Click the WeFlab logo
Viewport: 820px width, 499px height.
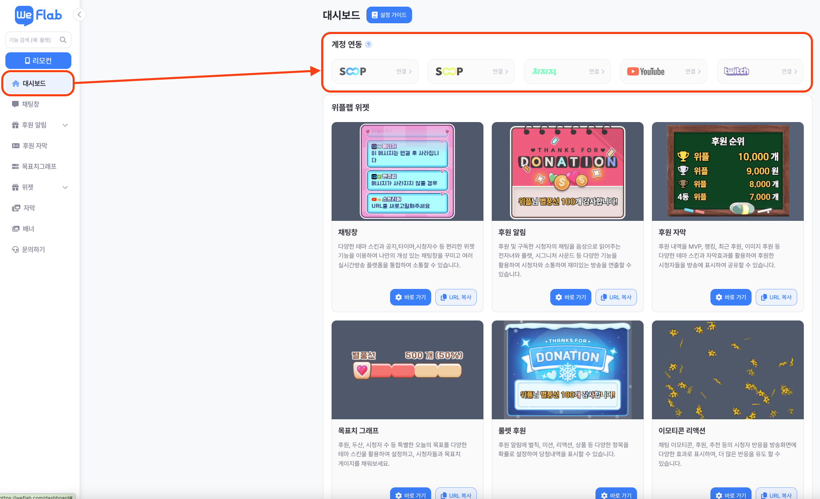(38, 15)
